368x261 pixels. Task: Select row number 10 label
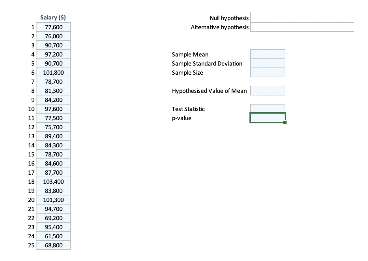[x=31, y=109]
